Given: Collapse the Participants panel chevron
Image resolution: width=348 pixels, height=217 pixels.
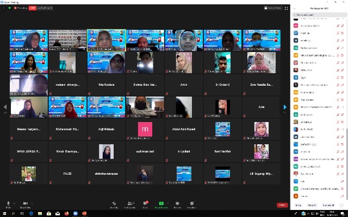Looking at the screenshot, I should click(x=294, y=8).
